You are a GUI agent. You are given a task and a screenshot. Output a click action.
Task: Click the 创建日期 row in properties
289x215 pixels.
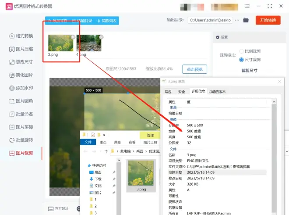(x=217, y=172)
